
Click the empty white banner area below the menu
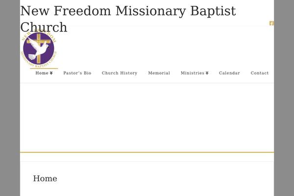click(147, 118)
